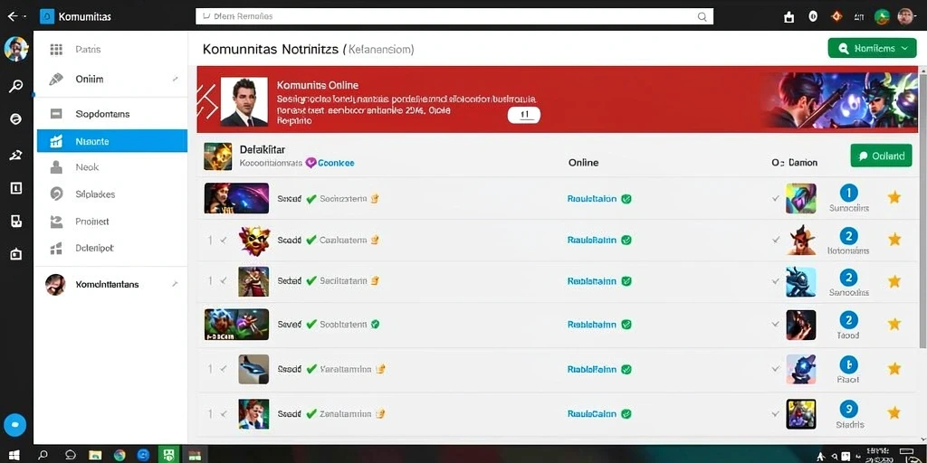Open Chrome from the taskbar
Screen dimensions: 927x463
[119, 455]
